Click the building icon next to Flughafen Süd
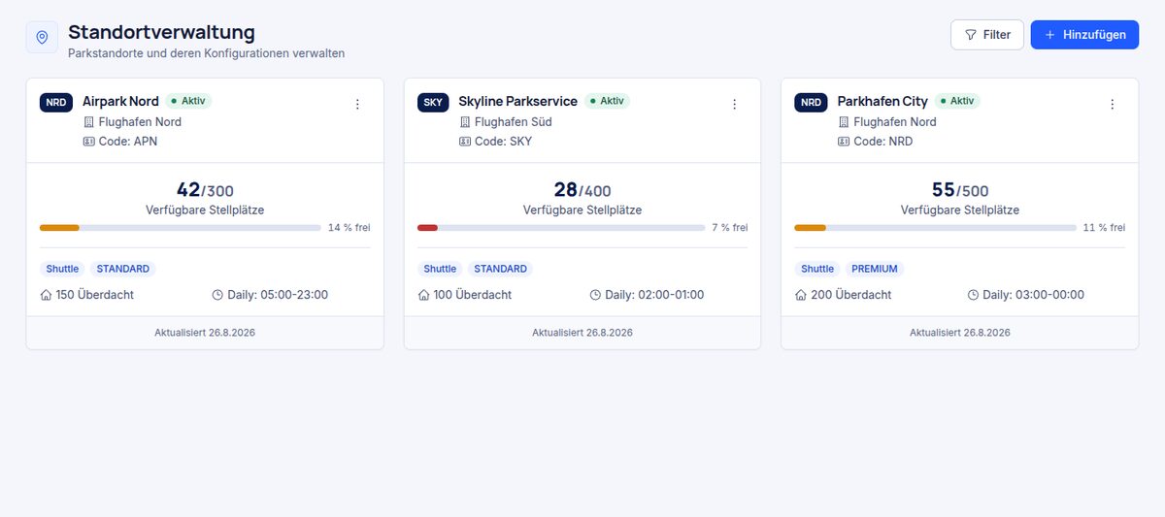 [465, 122]
